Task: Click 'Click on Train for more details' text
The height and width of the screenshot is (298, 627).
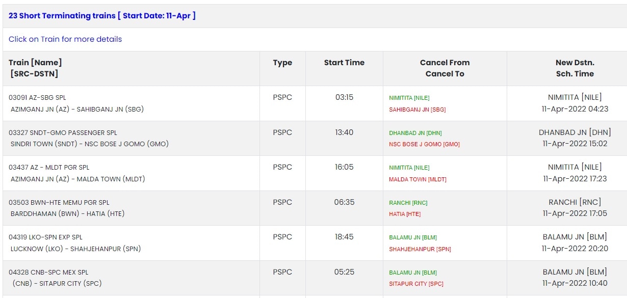Action: [65, 39]
